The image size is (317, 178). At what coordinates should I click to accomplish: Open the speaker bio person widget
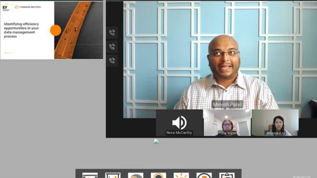point(158,175)
